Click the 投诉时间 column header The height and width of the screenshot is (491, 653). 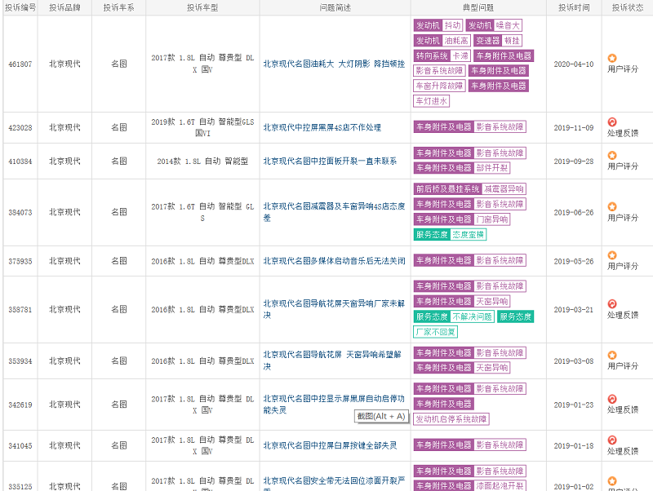[574, 7]
